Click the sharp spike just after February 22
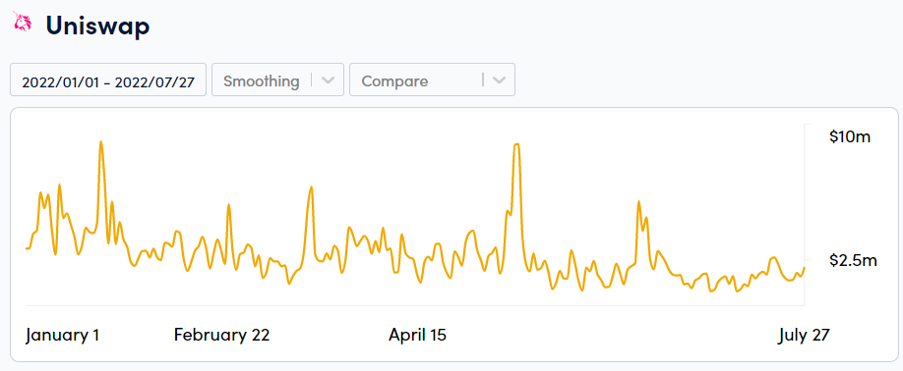Screen dimensions: 903x371 tap(229, 204)
